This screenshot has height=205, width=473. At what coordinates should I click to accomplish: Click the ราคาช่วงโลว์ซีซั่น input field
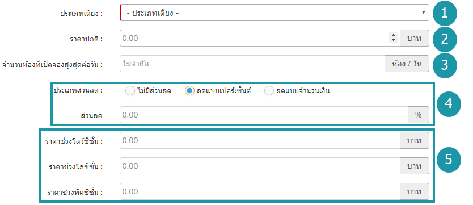pos(260,140)
